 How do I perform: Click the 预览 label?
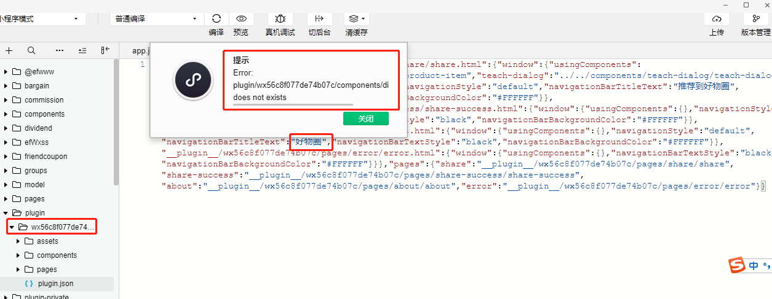click(242, 33)
